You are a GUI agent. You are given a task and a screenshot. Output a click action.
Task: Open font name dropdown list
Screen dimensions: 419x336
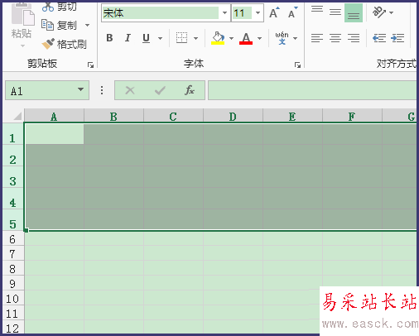[x=224, y=13]
